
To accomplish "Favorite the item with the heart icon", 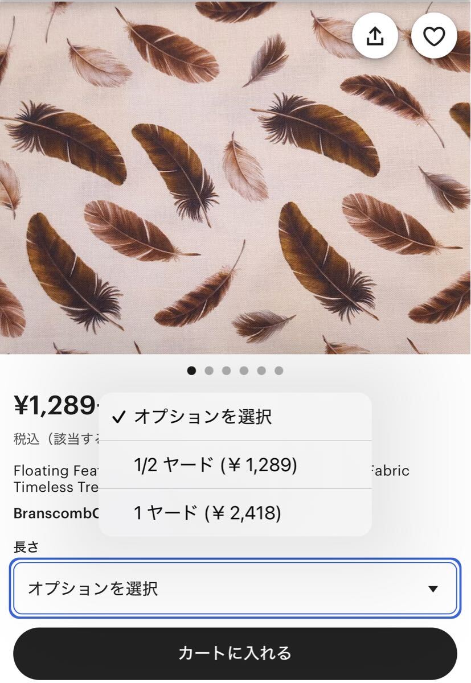I will pos(434,36).
